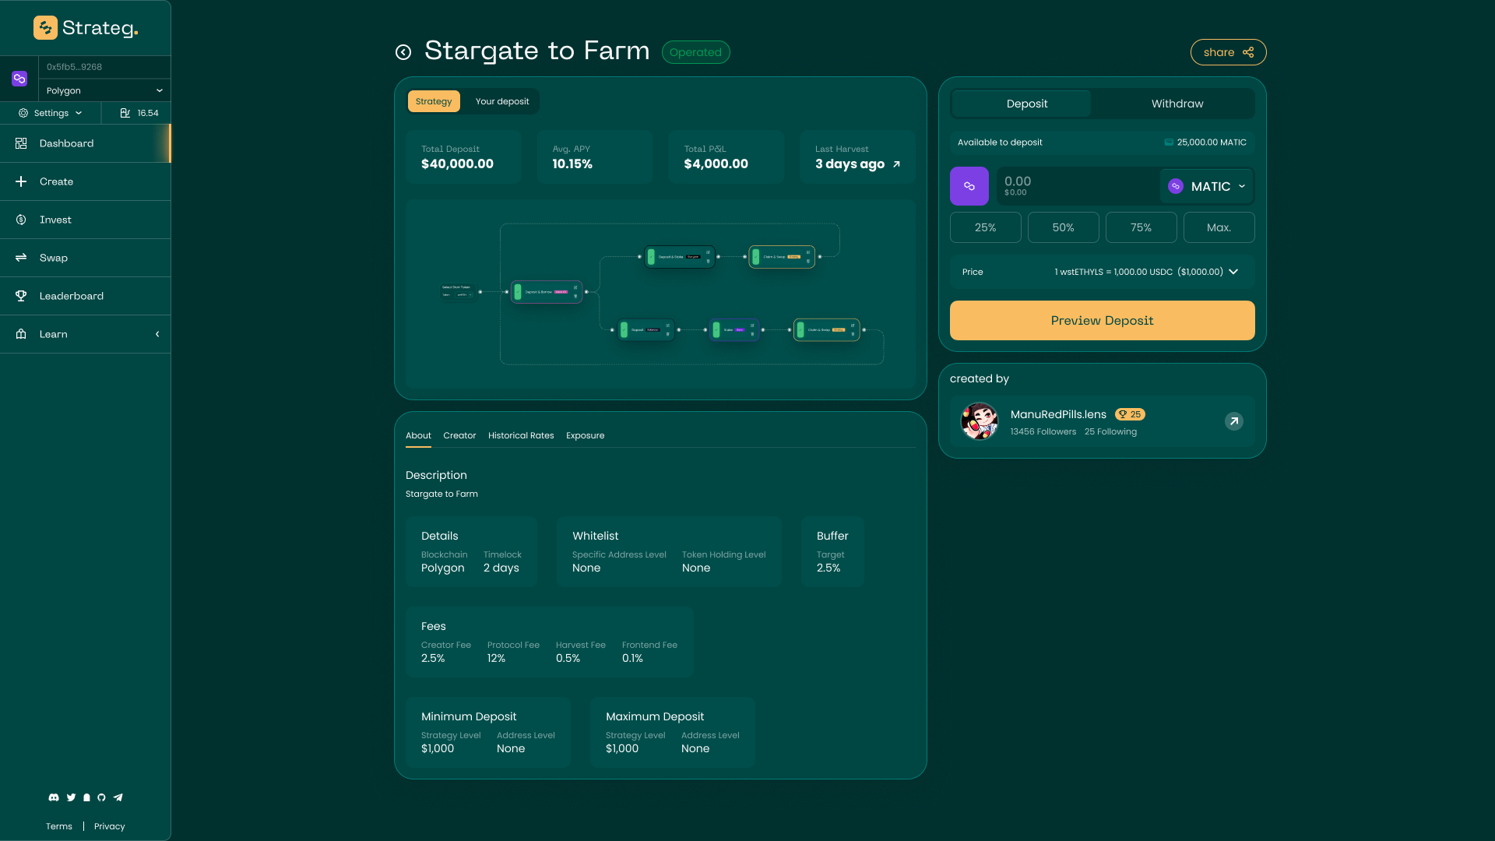Viewport: 1495px width, 841px height.
Task: Open the MATIC token selector dropdown
Action: (x=1207, y=186)
